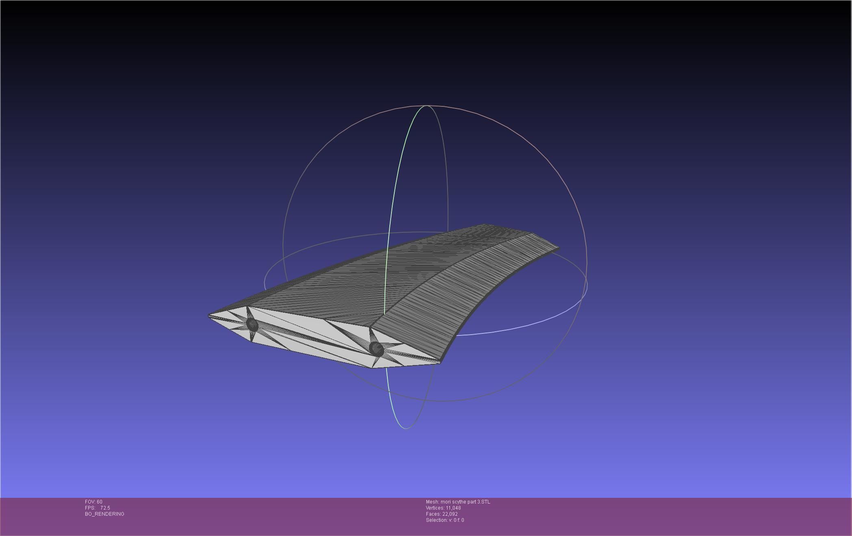Click the Vertices: 11,048 label

pos(443,508)
